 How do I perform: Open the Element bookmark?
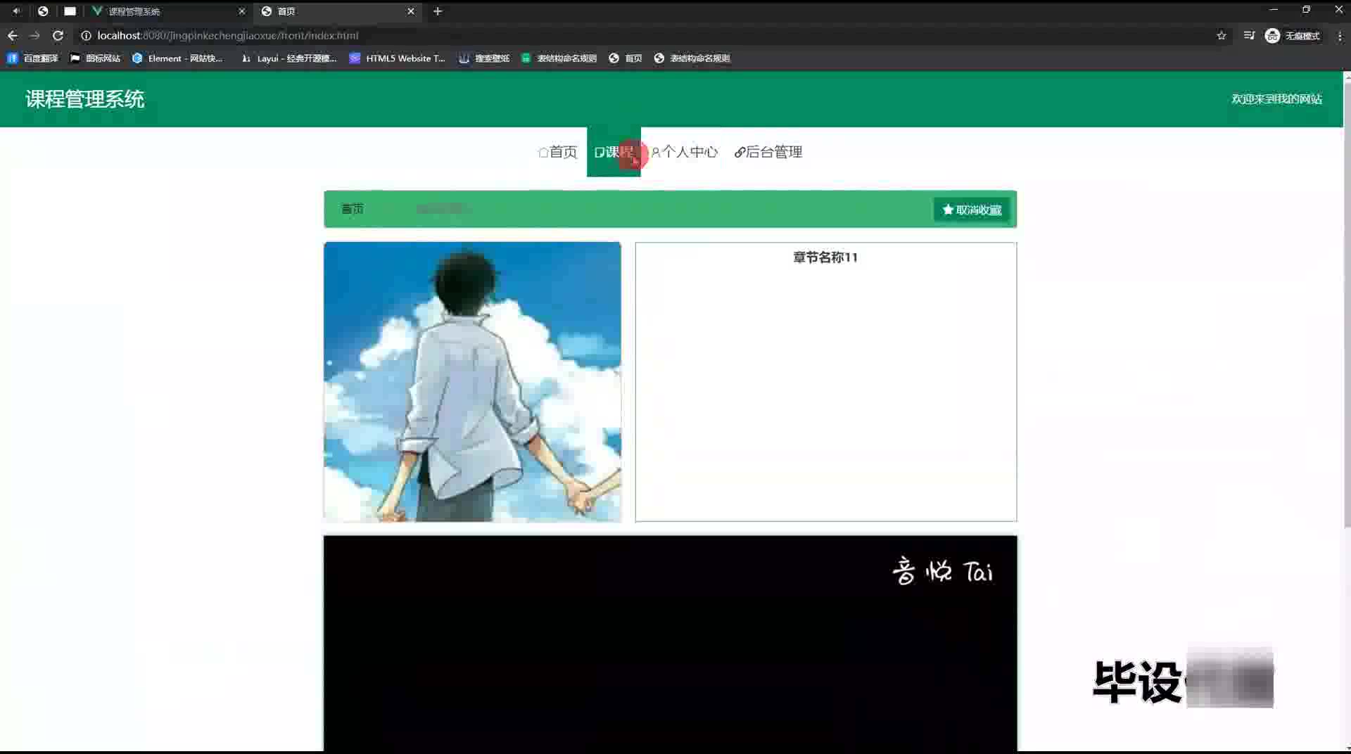(x=177, y=58)
